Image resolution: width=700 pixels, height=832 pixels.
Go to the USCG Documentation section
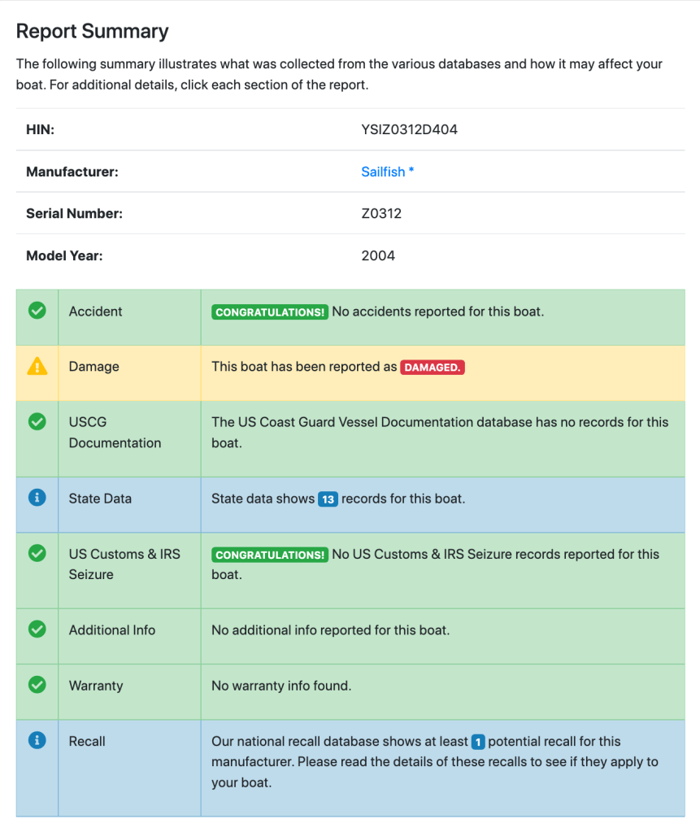point(115,433)
